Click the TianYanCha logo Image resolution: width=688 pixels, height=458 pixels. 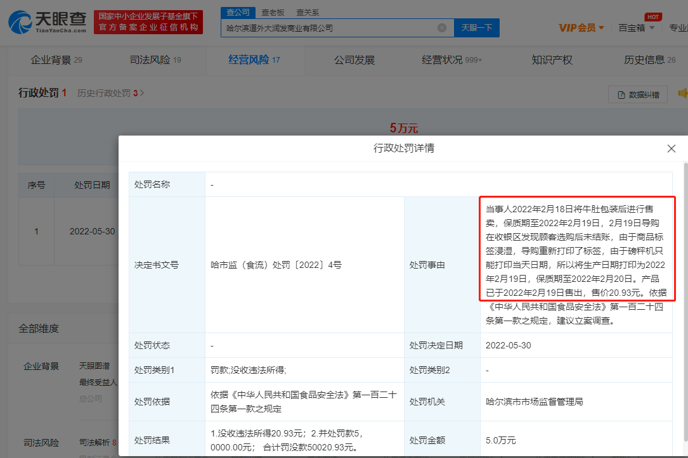coord(48,22)
